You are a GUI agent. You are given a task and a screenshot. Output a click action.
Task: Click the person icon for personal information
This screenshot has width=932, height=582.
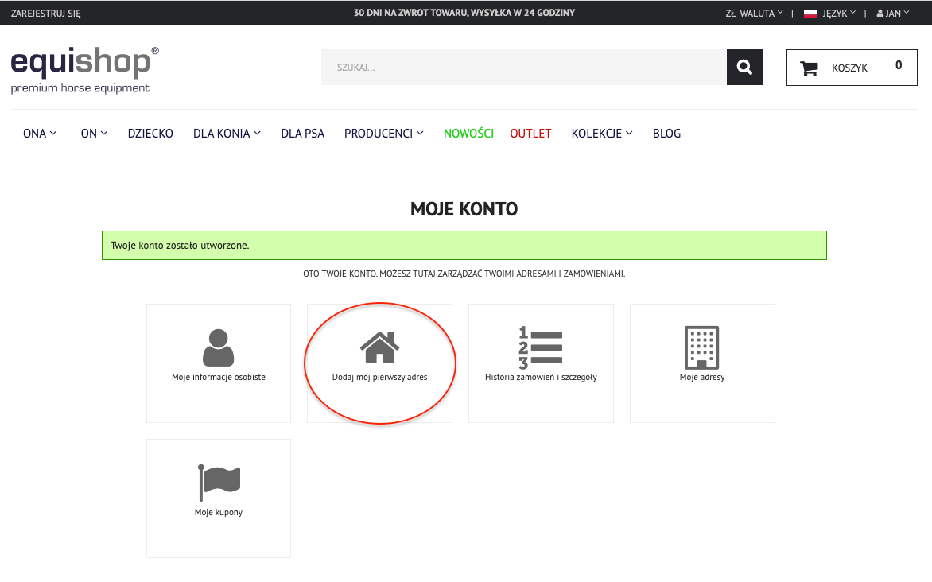click(x=218, y=347)
